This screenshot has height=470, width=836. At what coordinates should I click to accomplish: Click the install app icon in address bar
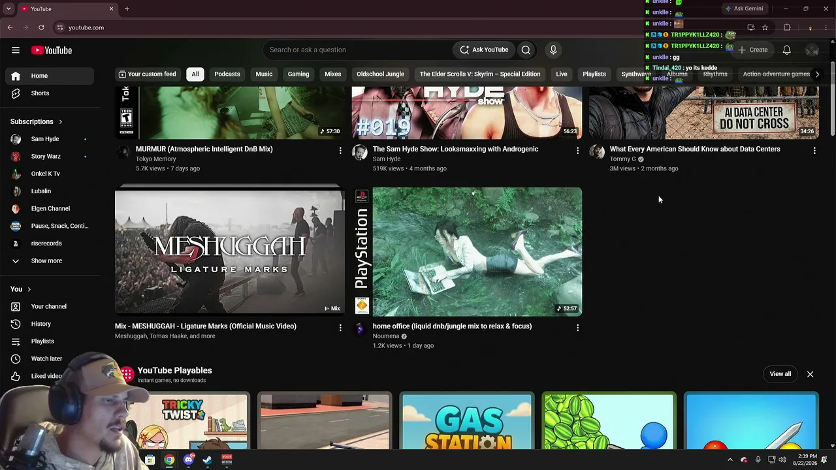750,27
